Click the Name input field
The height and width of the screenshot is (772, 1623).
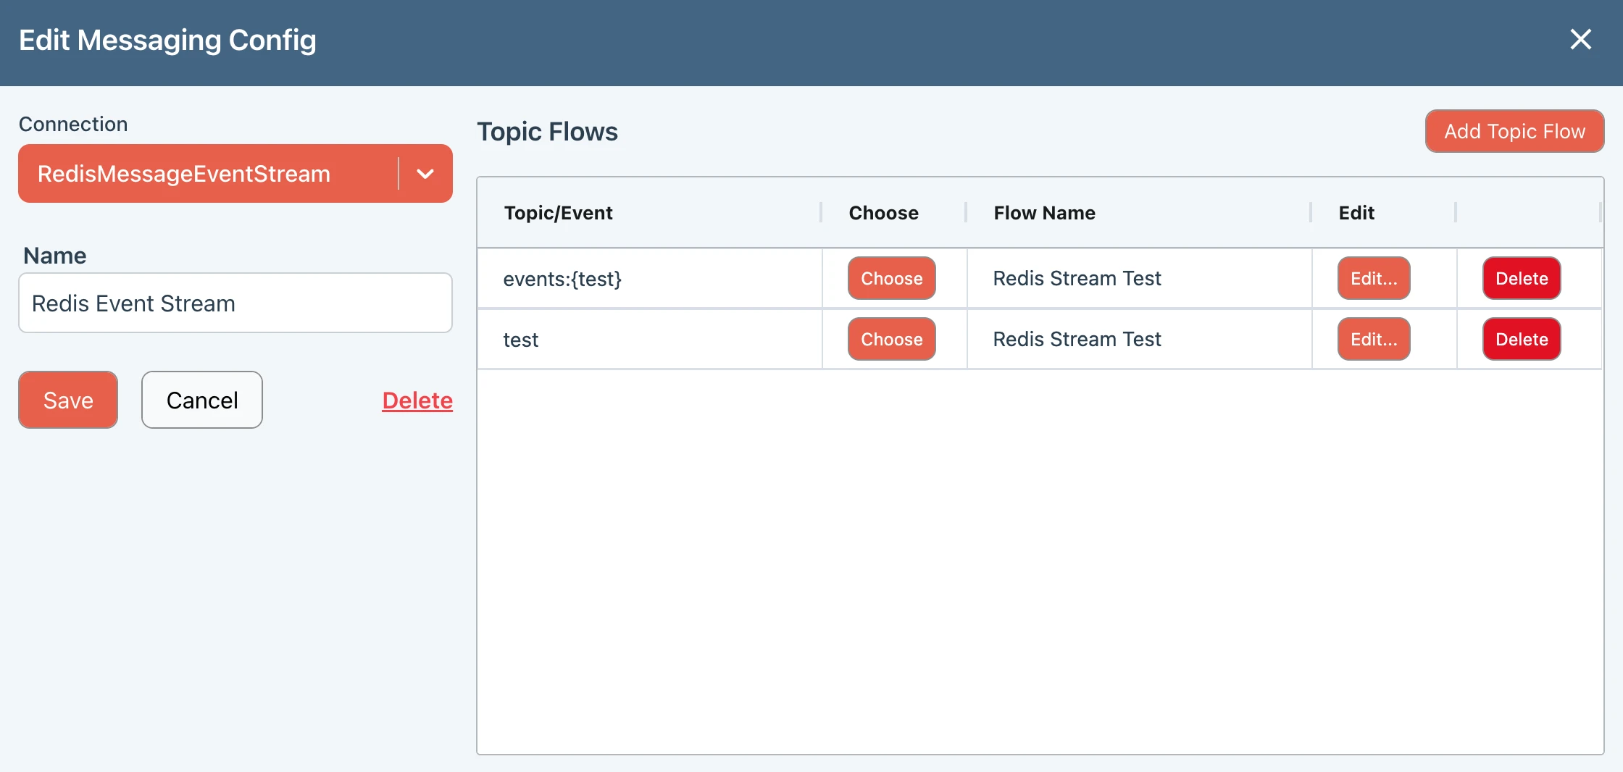235,303
